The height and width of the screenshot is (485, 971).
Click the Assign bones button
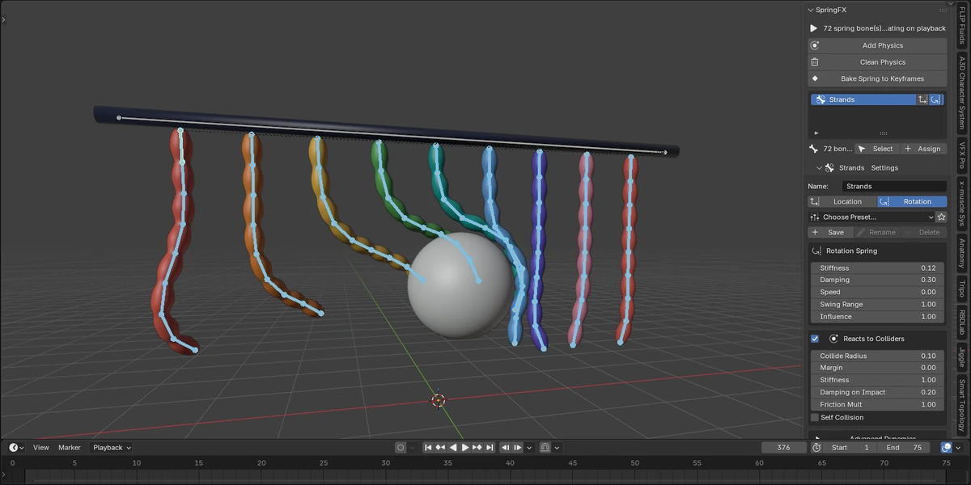(x=922, y=149)
